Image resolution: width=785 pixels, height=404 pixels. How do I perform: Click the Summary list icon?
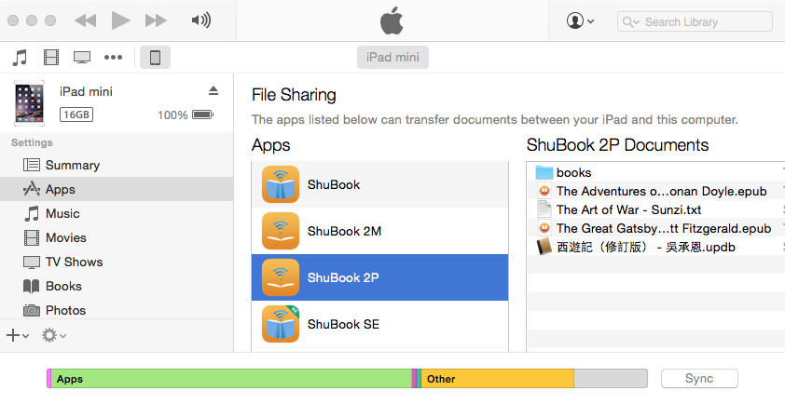point(32,165)
